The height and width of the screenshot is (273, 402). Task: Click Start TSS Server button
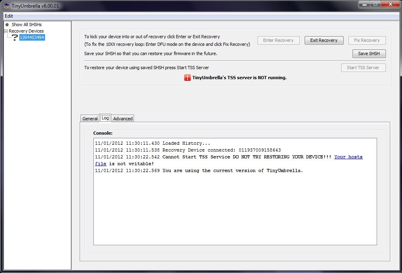(x=363, y=68)
